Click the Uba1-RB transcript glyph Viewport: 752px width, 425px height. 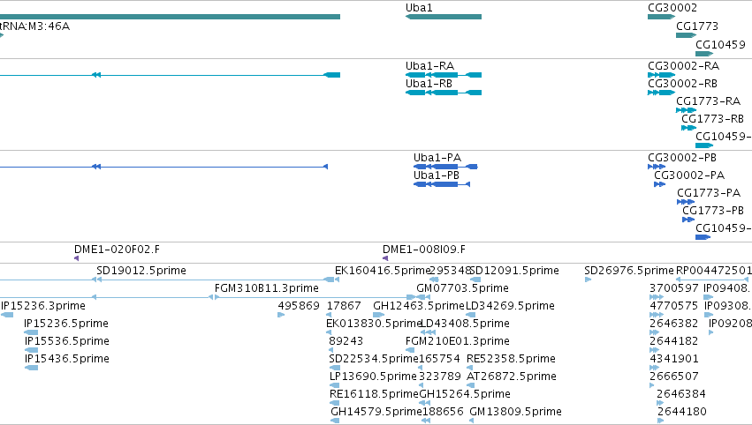444,93
